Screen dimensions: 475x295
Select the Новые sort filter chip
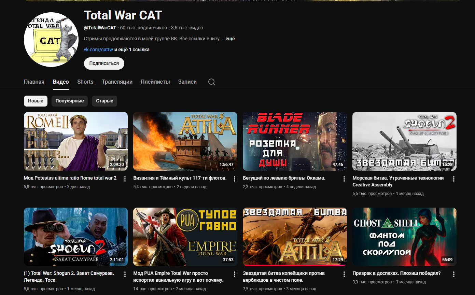click(x=36, y=101)
